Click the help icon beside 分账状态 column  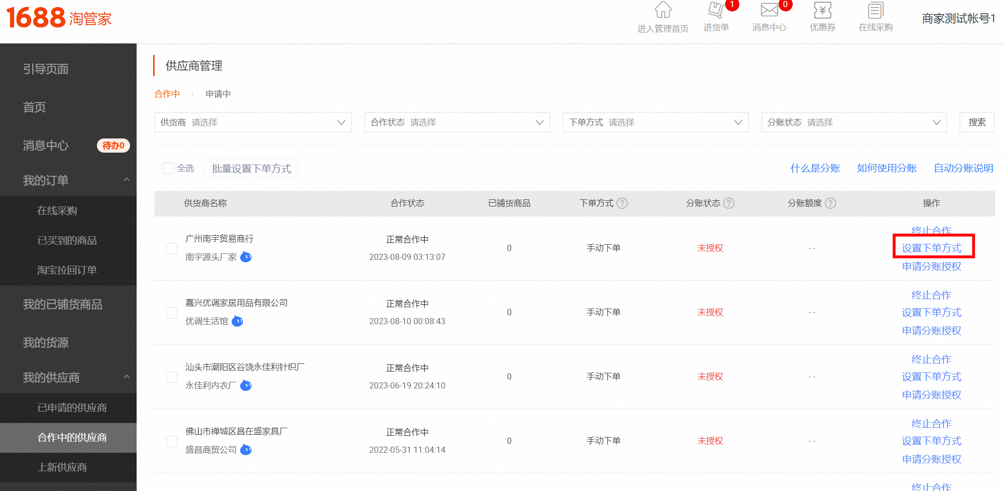[729, 203]
